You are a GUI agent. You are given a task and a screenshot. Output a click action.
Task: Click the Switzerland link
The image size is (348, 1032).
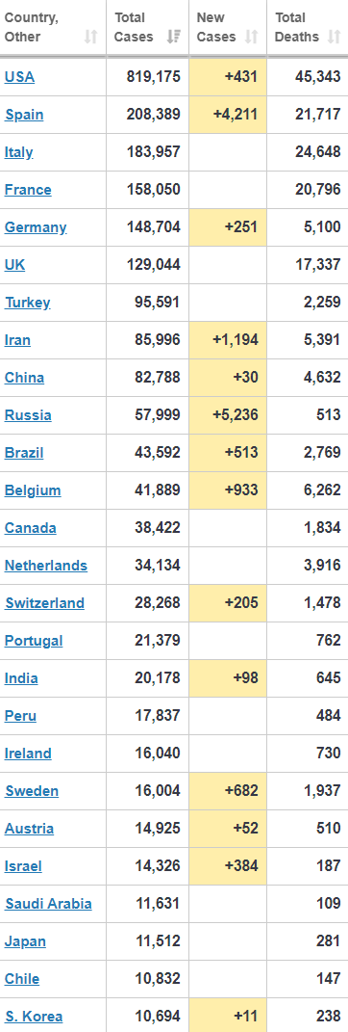pyautogui.click(x=44, y=602)
